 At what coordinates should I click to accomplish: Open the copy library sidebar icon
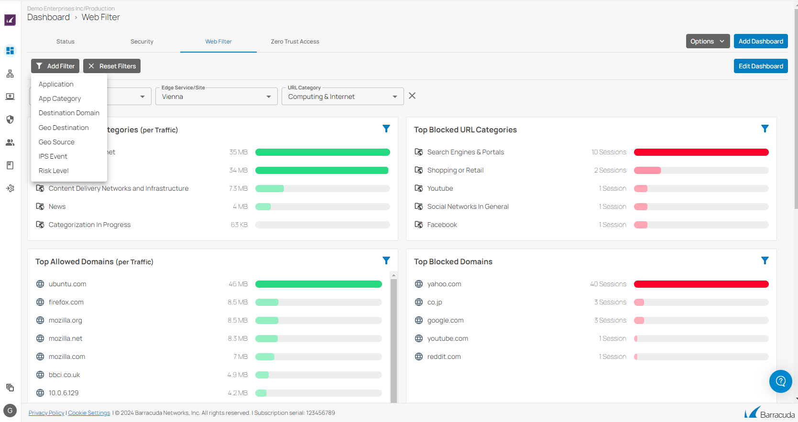10,388
